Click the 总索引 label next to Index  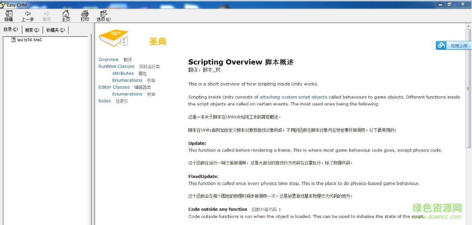122,101
